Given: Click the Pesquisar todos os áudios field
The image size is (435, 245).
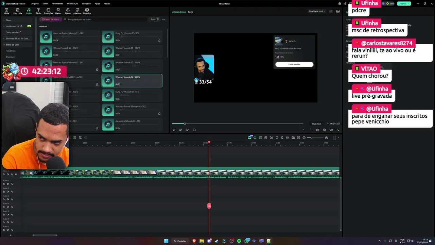Looking at the screenshot, I should tap(105, 19).
